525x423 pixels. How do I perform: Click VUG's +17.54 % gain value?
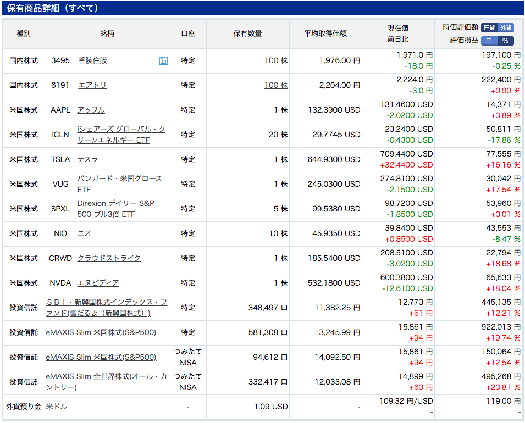pyautogui.click(x=503, y=190)
